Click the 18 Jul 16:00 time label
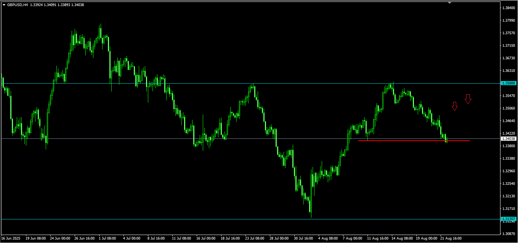Image resolution: width=518 pixels, height=243 pixels. pos(230,238)
